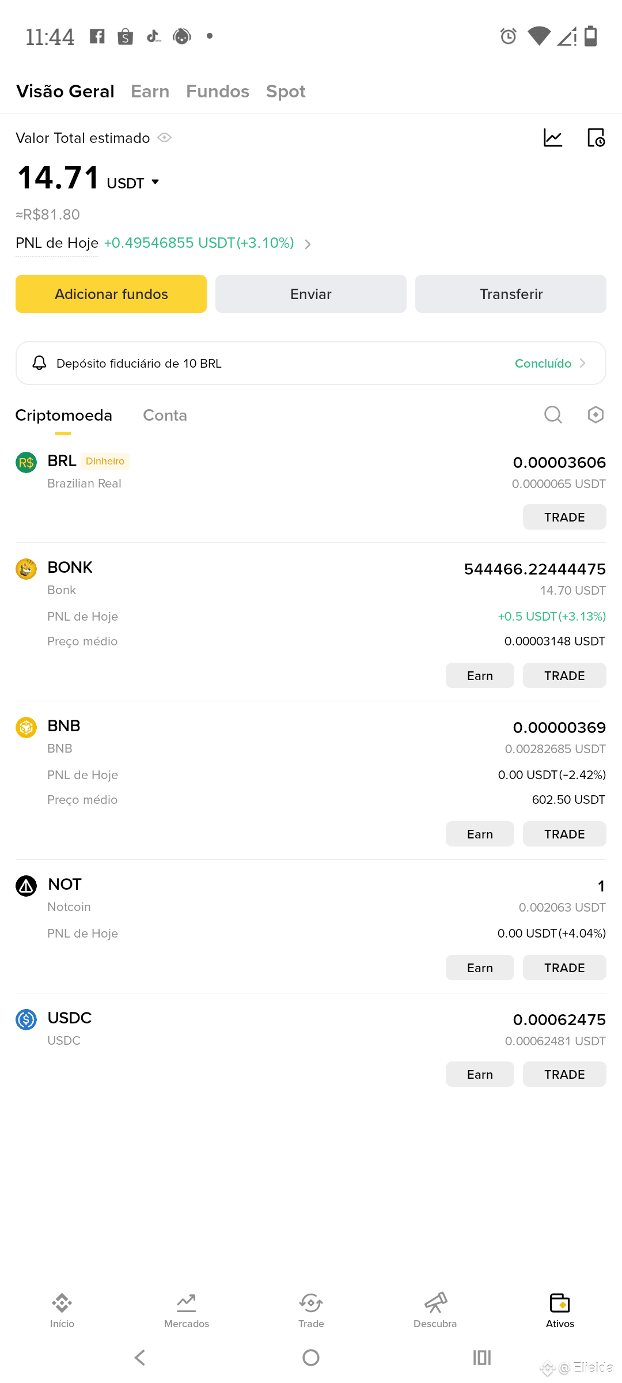Tap the Adicionar fundos button
This screenshot has height=1383, width=622.
pos(111,294)
